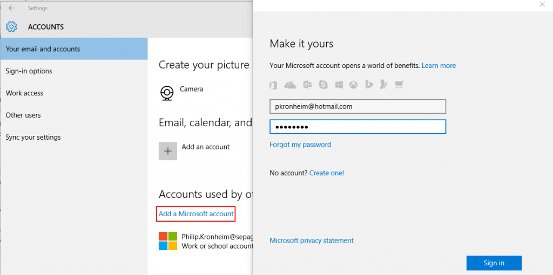Click the OneDrive cloud icon
The height and width of the screenshot is (275, 553).
point(290,85)
